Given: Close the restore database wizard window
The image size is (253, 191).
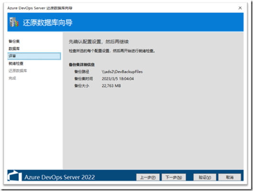Looking at the screenshot, I should point(240,8).
